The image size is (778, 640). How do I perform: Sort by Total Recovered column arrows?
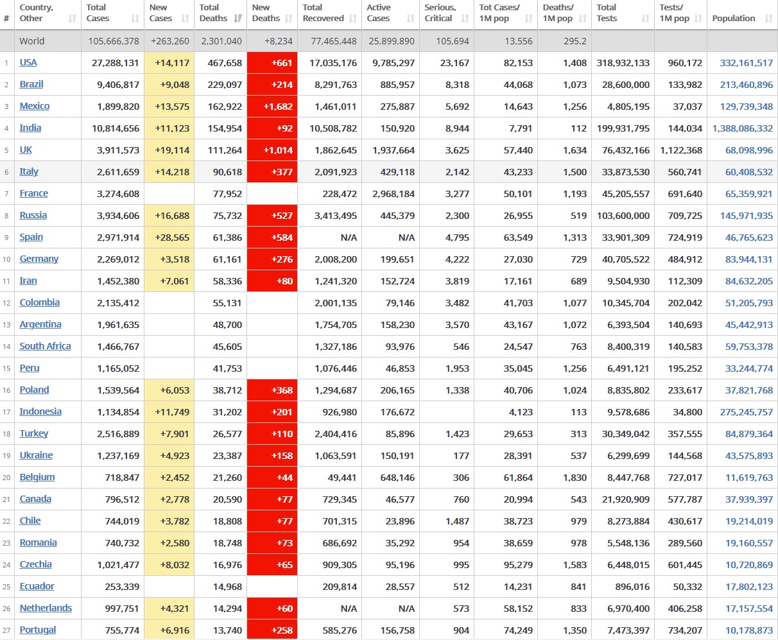point(353,19)
